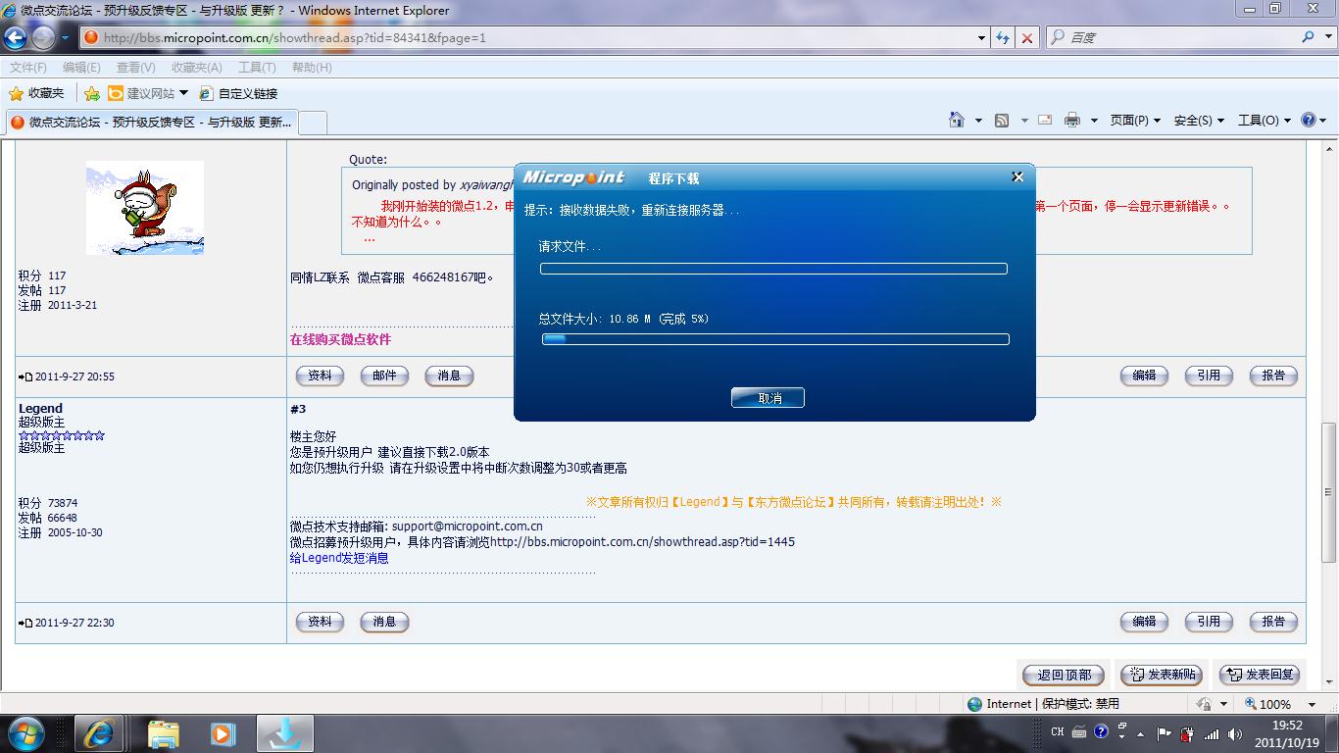Click the printer icon in command bar
The width and height of the screenshot is (1339, 753).
[x=1071, y=120]
